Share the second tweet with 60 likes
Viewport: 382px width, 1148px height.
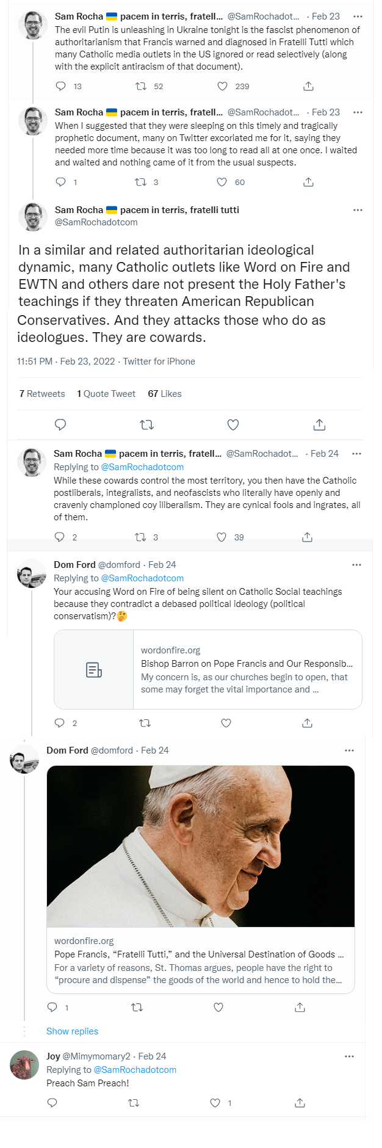[x=308, y=182]
